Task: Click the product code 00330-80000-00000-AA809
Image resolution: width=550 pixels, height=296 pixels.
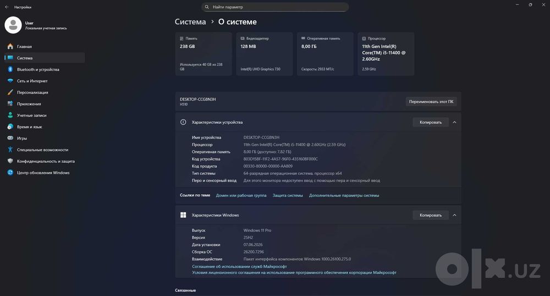Action: pyautogui.click(x=268, y=166)
